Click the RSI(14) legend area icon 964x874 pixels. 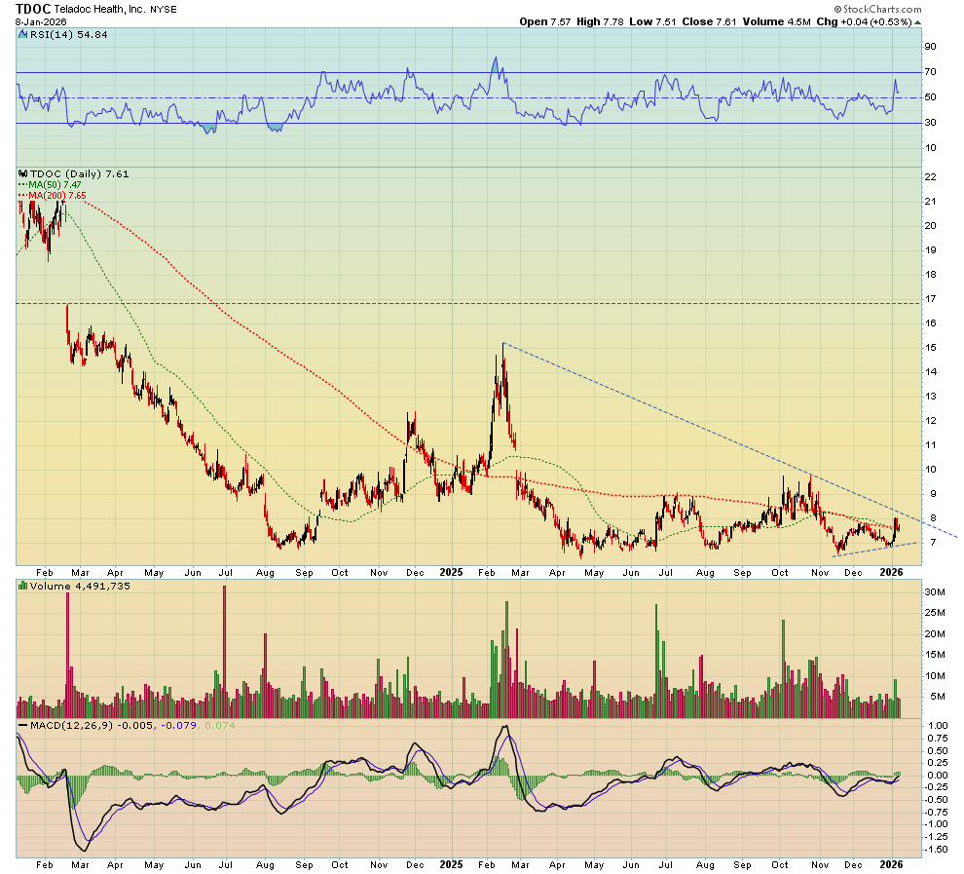23,35
